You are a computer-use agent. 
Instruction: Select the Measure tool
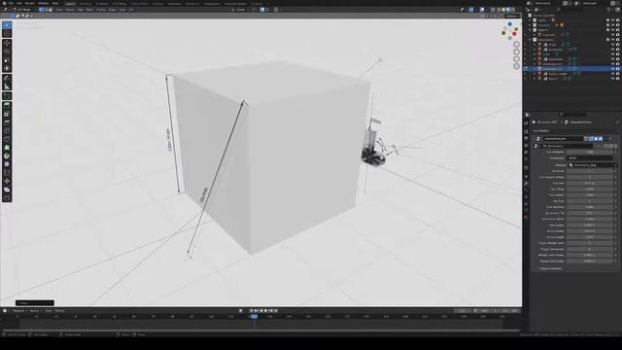(7, 87)
